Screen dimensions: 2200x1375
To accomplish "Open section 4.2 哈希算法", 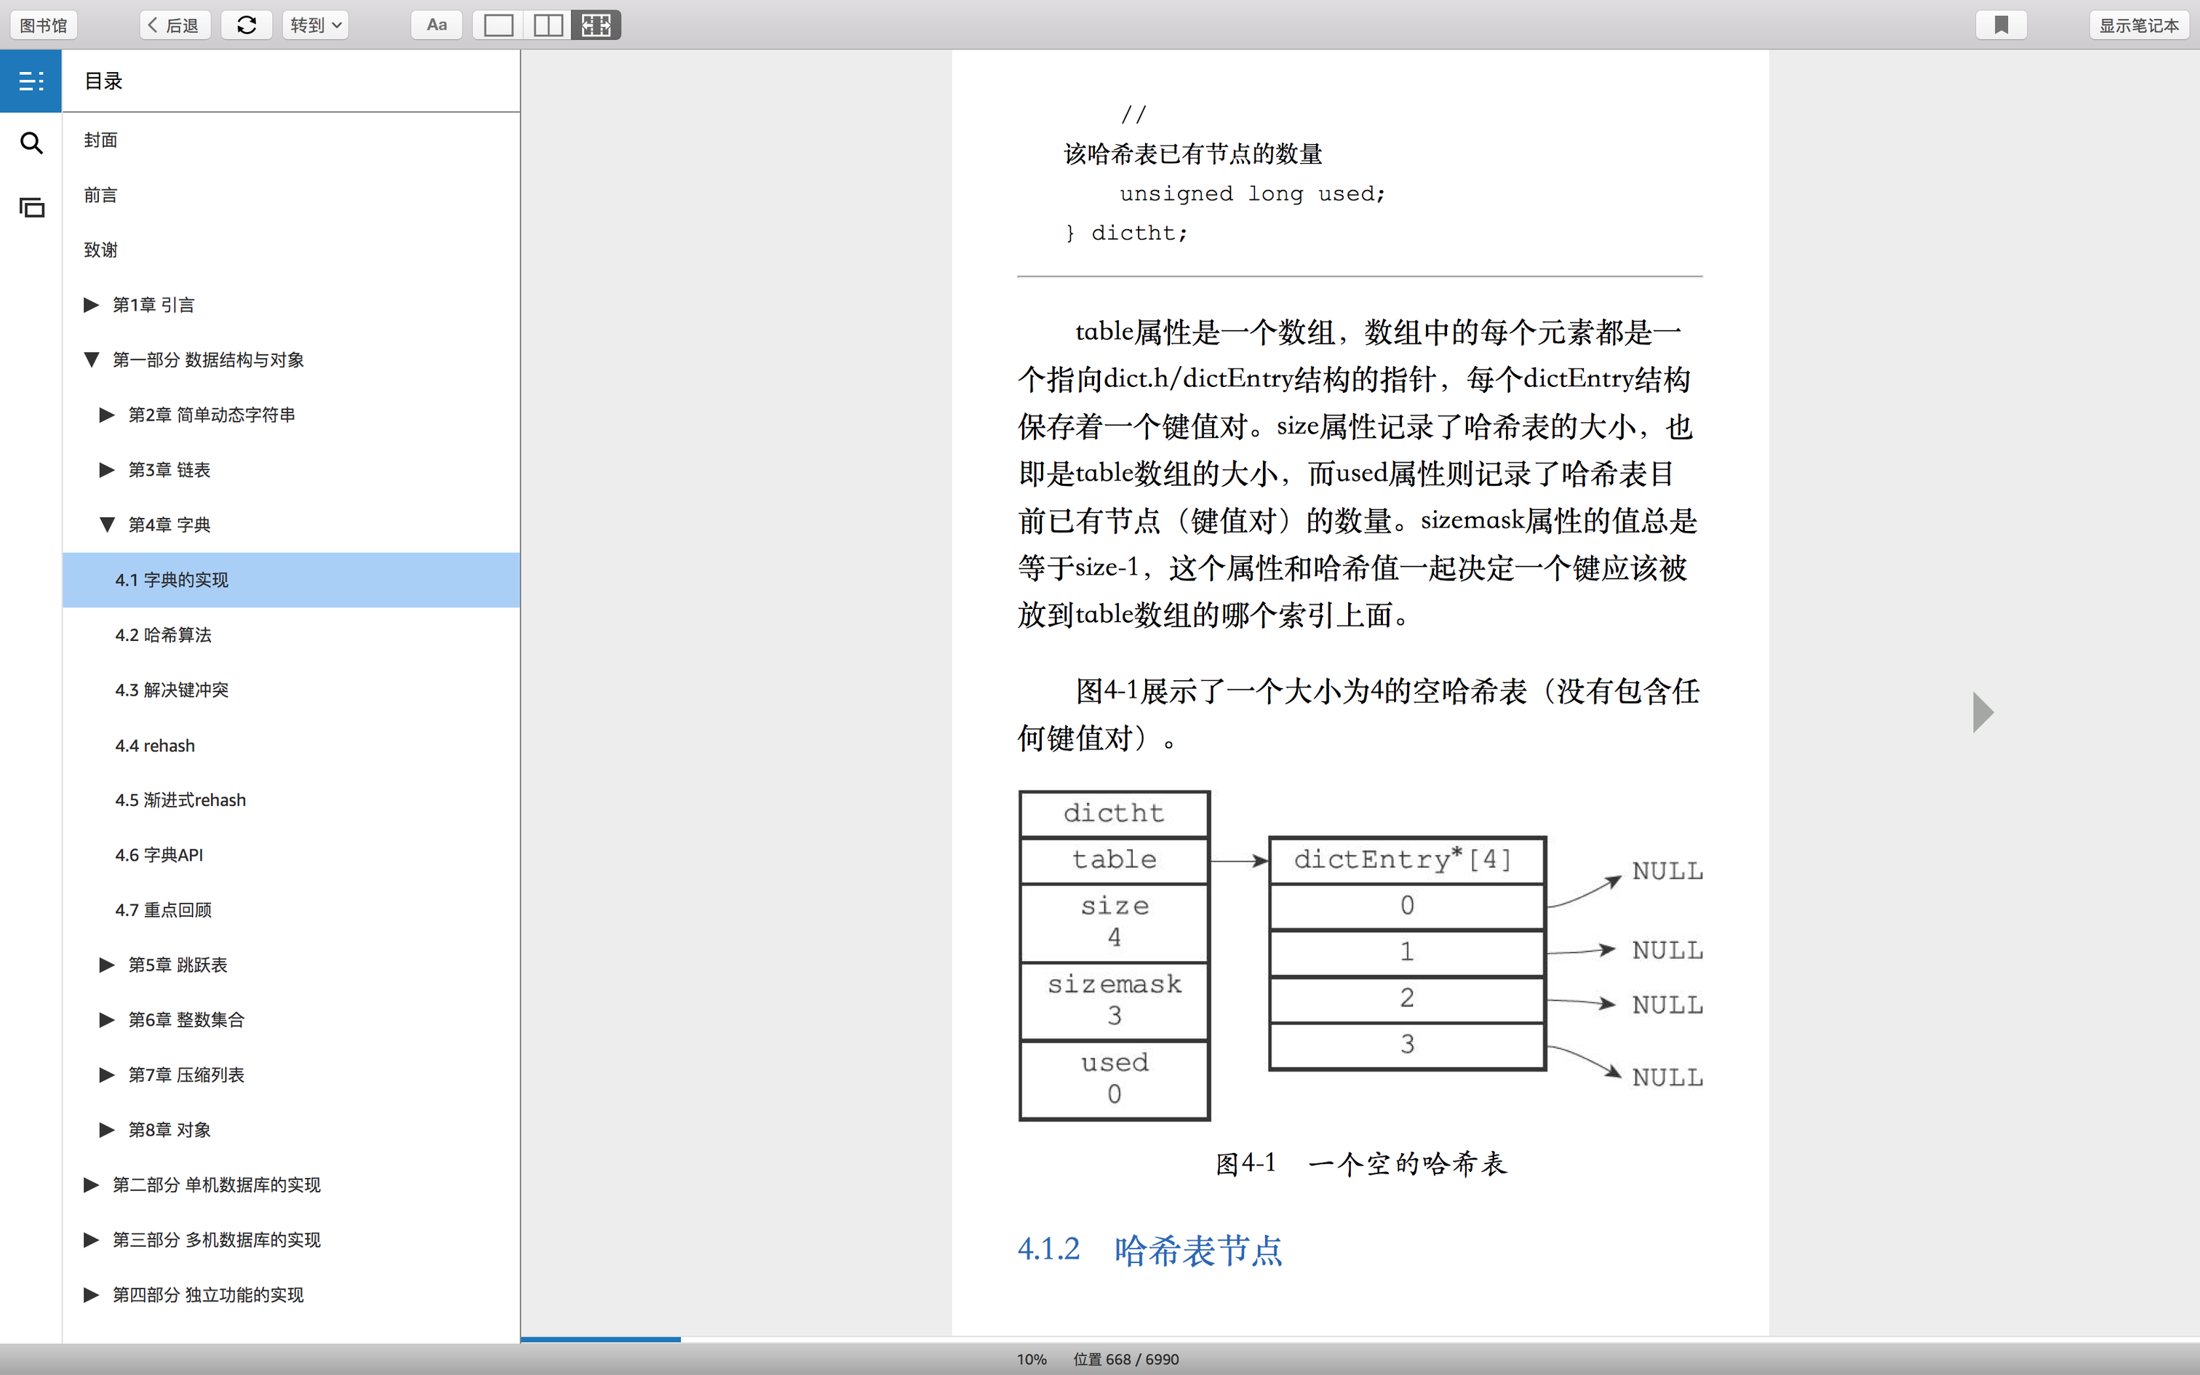I will 163,634.
